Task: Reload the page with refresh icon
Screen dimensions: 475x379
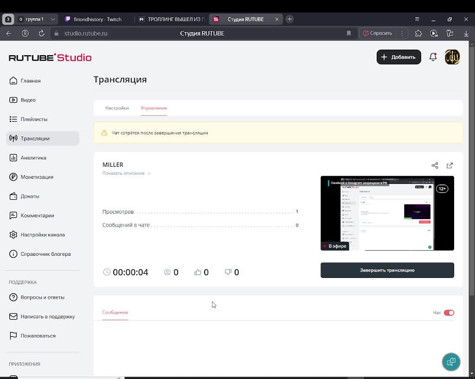Action: click(x=41, y=33)
